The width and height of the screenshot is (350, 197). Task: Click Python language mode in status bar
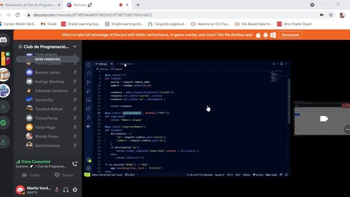click(x=247, y=175)
